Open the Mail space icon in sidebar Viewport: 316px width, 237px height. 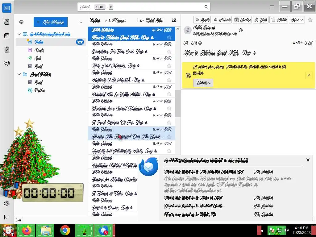7,8
